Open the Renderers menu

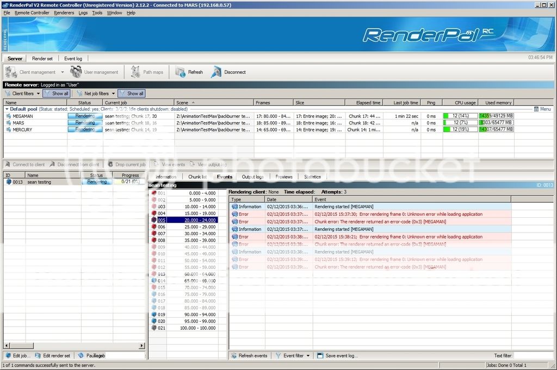64,13
